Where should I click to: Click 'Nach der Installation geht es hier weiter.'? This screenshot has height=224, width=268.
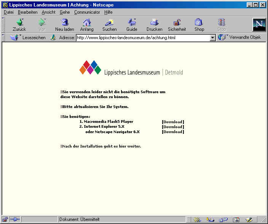pyautogui.click(x=100, y=146)
